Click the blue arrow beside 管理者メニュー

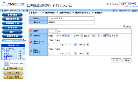tap(25, 41)
